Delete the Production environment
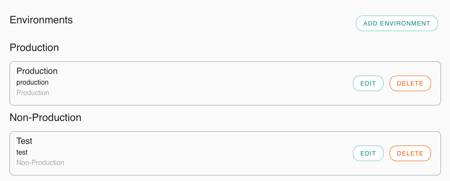Screen dimensions: 450x181 (410, 83)
